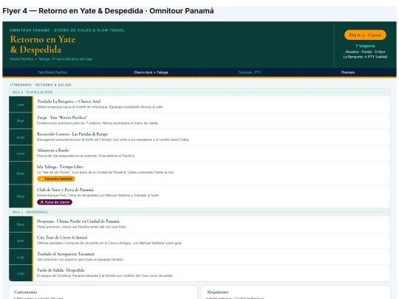Select the Cena de cierre purple tag
This screenshot has height=299, width=399.
pos(55,202)
